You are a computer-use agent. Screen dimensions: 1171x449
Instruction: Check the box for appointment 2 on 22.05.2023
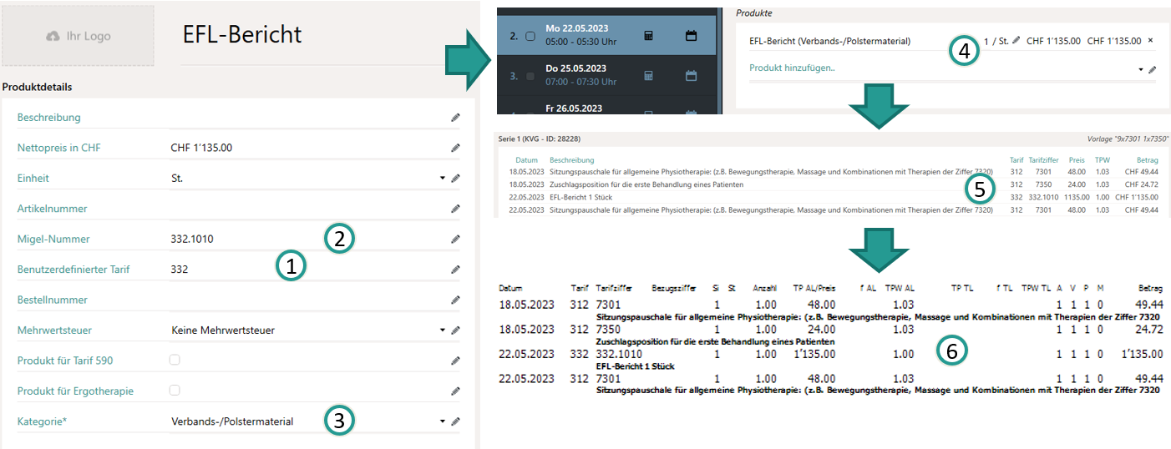tap(530, 37)
